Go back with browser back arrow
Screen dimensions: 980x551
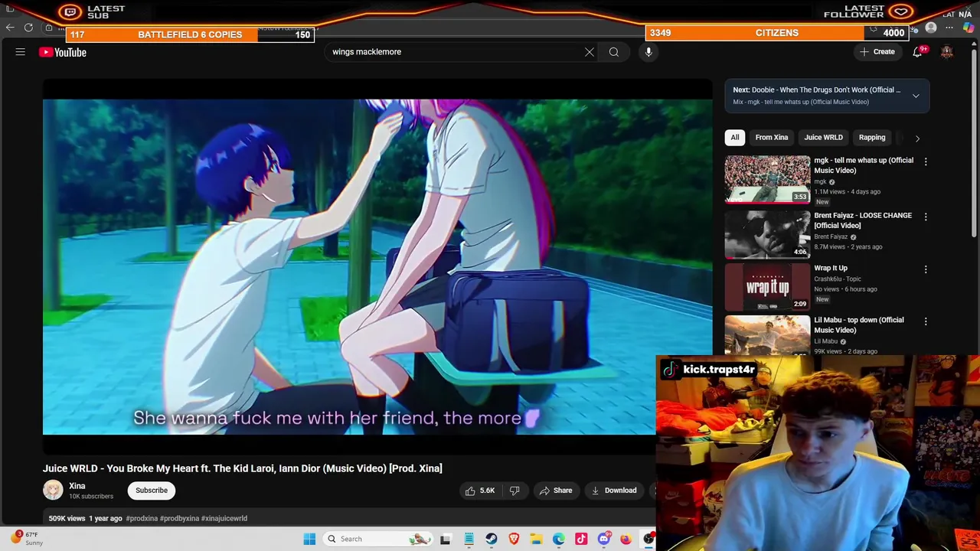pyautogui.click(x=10, y=28)
